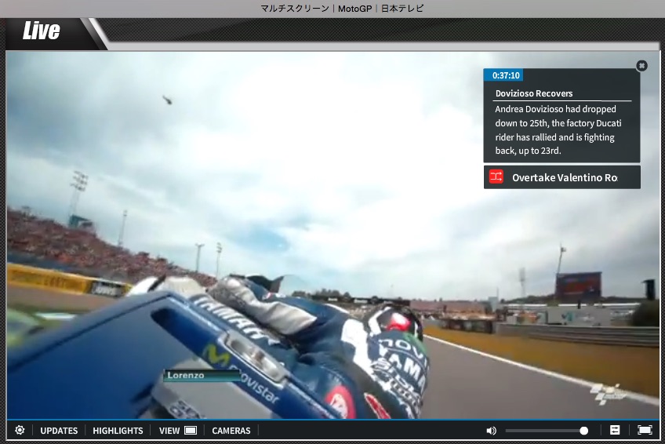
Task: Mute the audio with speaker icon
Action: 491,431
